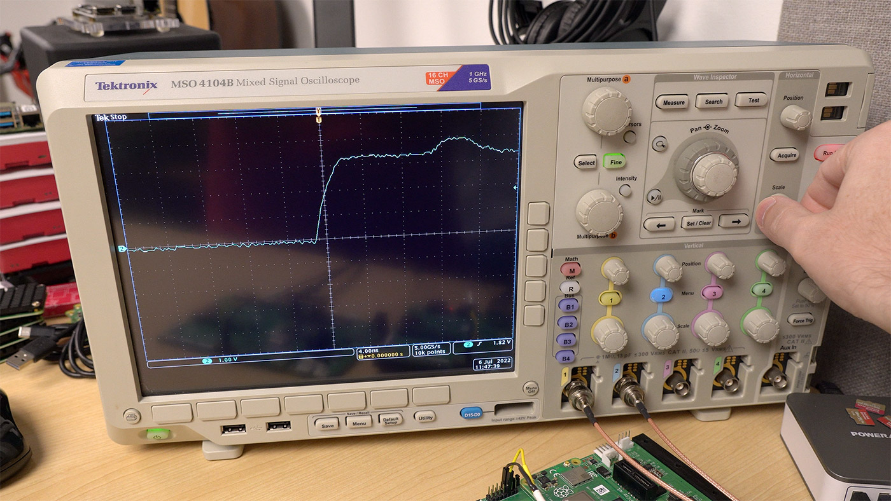The image size is (891, 501).
Task: Touch the "5.00GS/s" sample rate readout
Action: click(426, 347)
